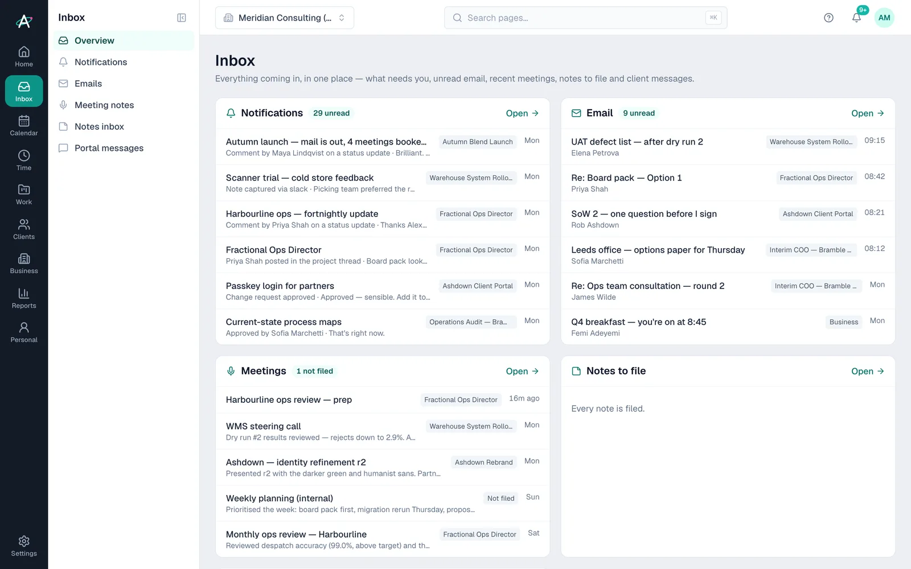Open the Notes to file card link

pyautogui.click(x=868, y=371)
